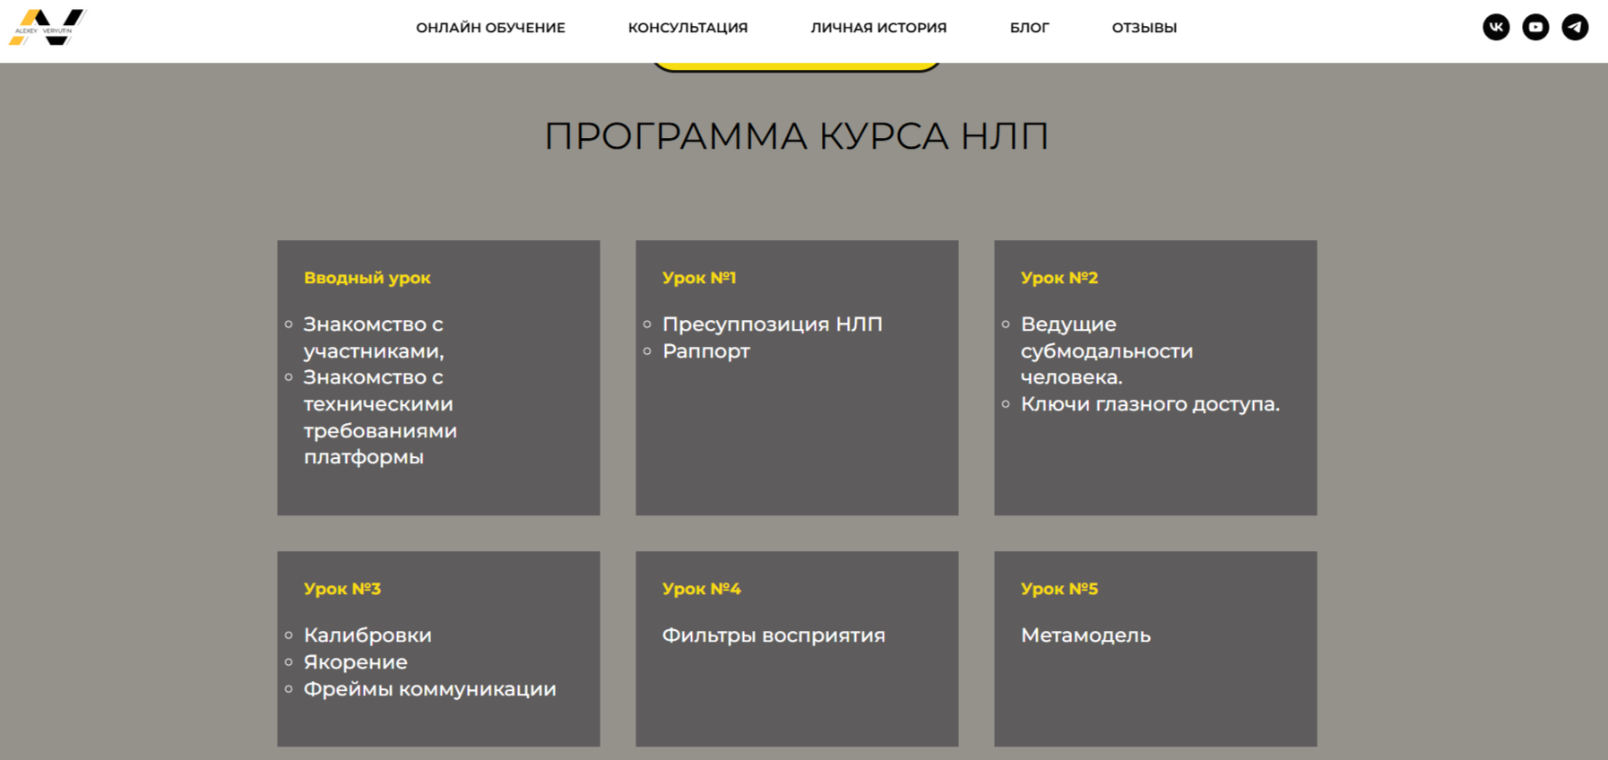Click the Alexey Veryutin logo
This screenshot has width=1608, height=760.
tap(47, 27)
